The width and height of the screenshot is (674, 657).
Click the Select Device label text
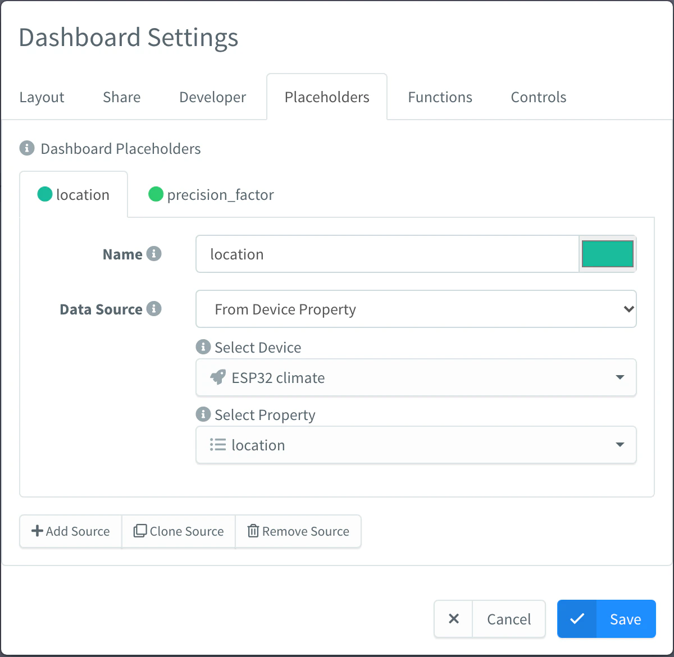click(x=258, y=348)
